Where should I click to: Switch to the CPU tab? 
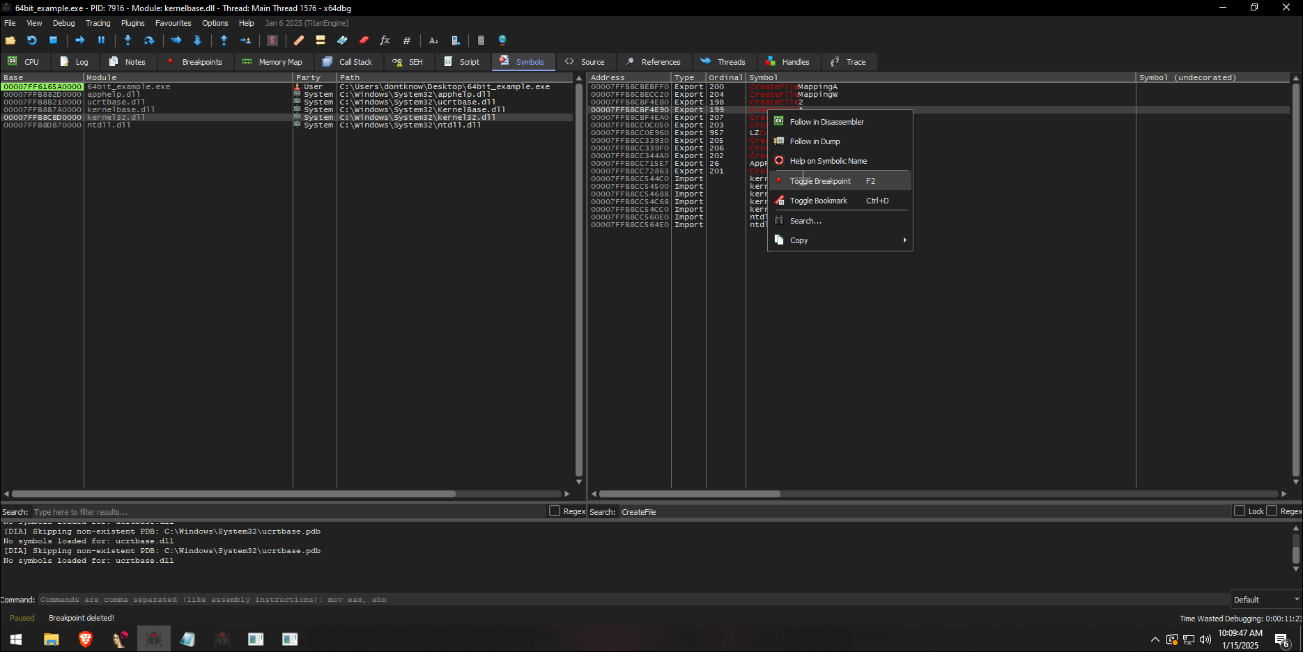tap(24, 62)
